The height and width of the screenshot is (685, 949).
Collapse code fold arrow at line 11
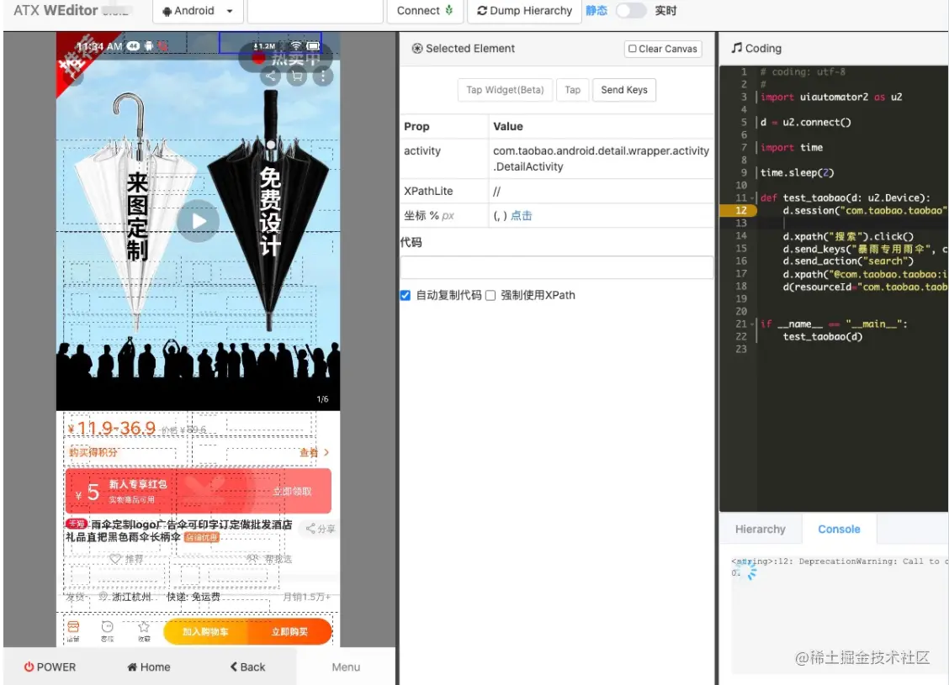(x=752, y=198)
